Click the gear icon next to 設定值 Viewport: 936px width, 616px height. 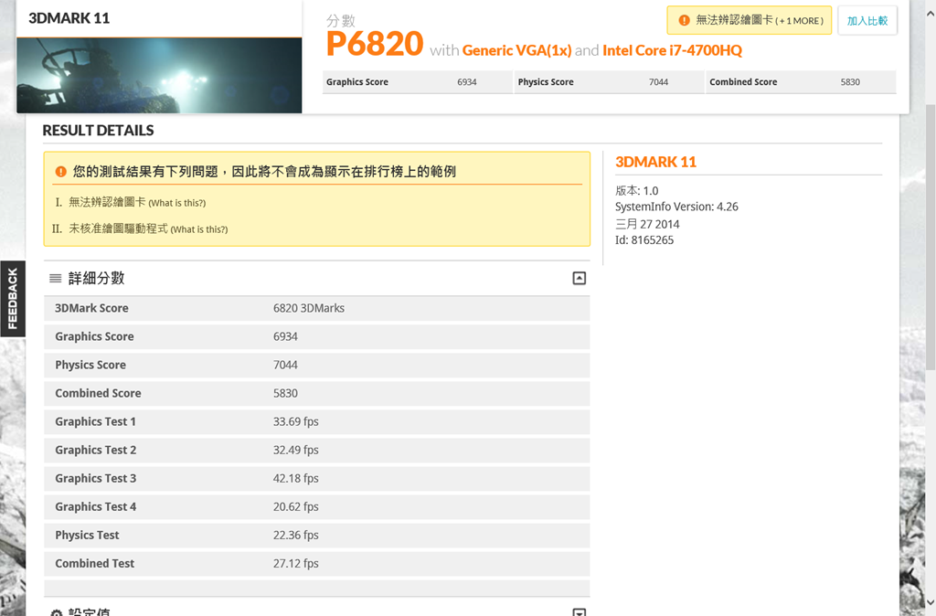pos(56,613)
